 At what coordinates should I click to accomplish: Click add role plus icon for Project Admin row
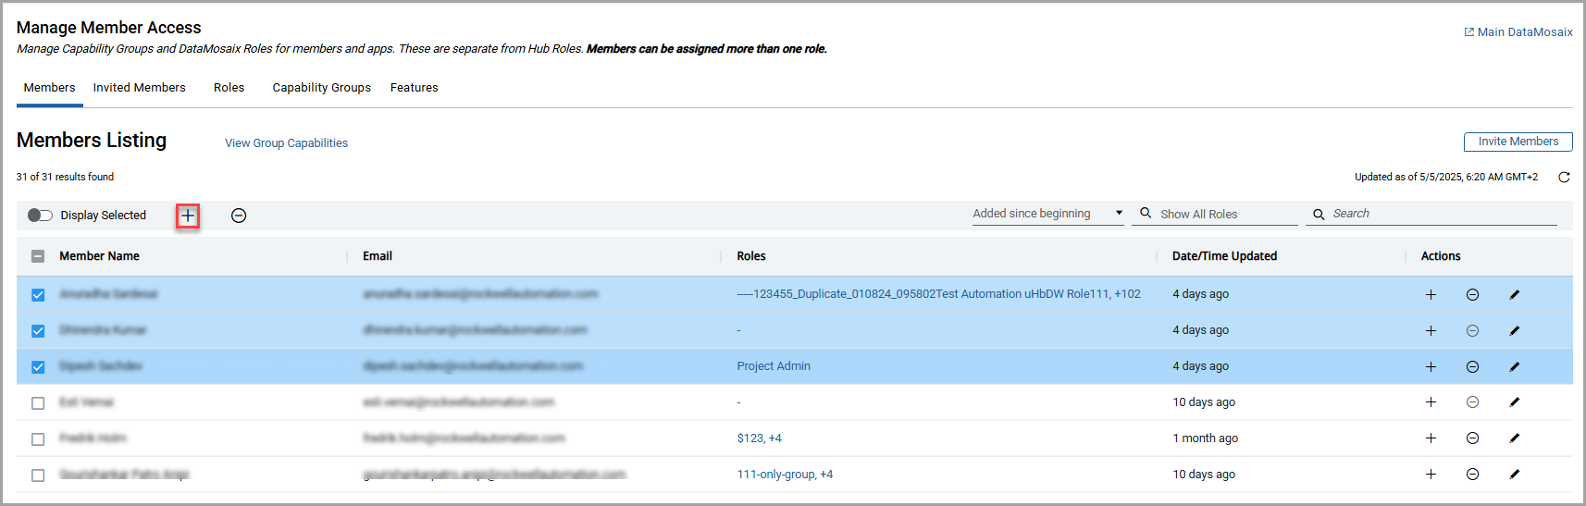click(x=1431, y=366)
